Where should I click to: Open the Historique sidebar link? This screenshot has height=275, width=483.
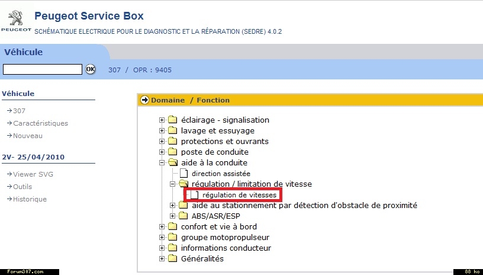(30, 199)
